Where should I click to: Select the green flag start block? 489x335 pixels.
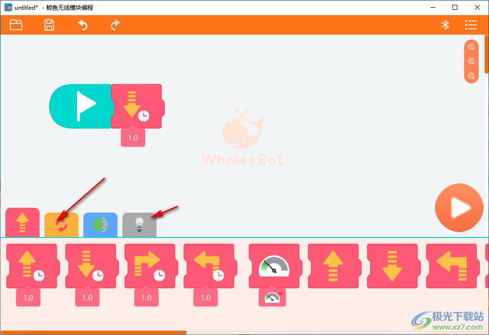click(x=80, y=106)
